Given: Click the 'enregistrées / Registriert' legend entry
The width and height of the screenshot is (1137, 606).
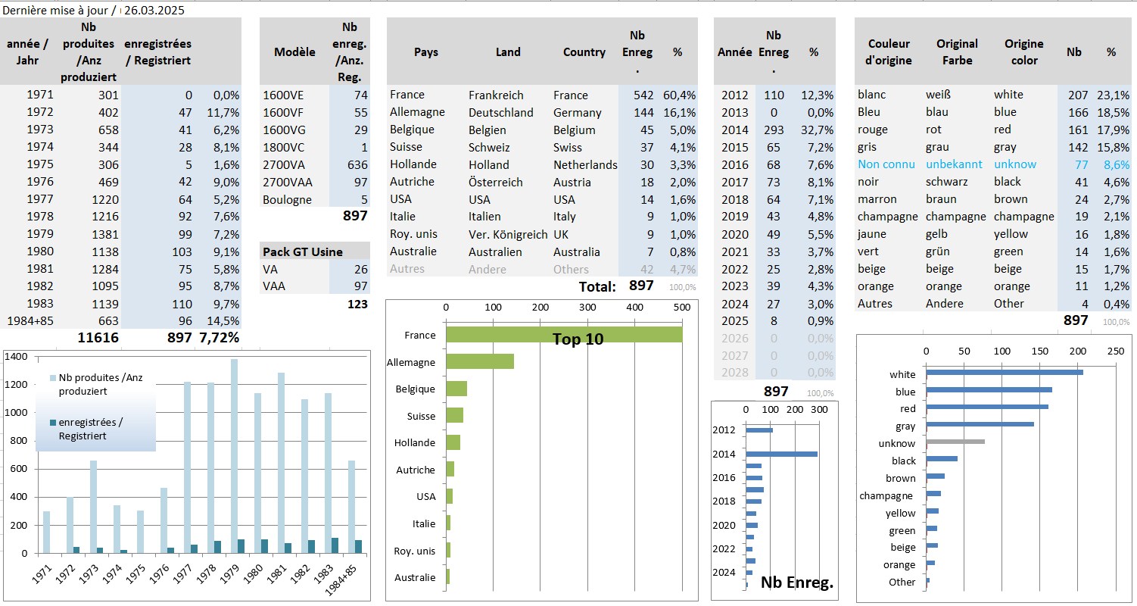Looking at the screenshot, I should [85, 429].
